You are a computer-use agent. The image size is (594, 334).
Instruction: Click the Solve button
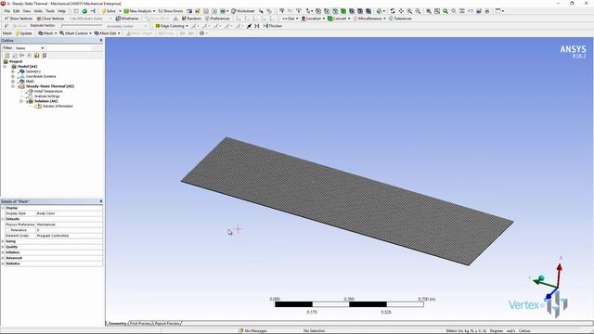[109, 11]
